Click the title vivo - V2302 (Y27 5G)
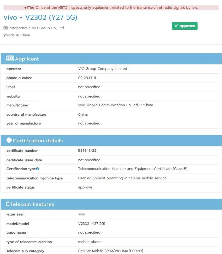222x254 pixels. [41, 17]
